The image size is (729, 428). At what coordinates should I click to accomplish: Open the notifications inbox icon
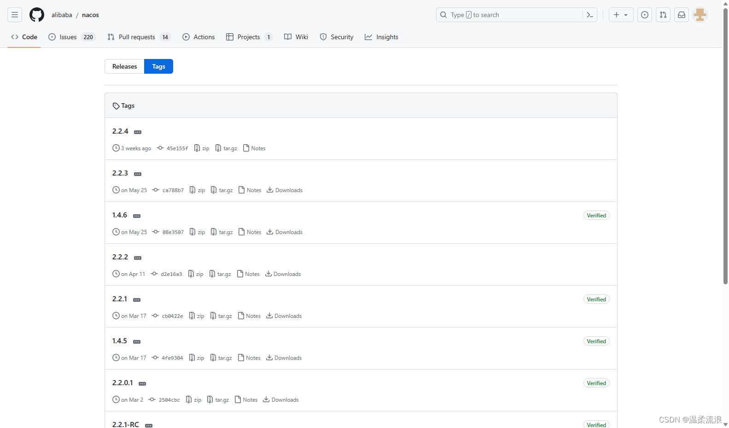[x=682, y=15]
